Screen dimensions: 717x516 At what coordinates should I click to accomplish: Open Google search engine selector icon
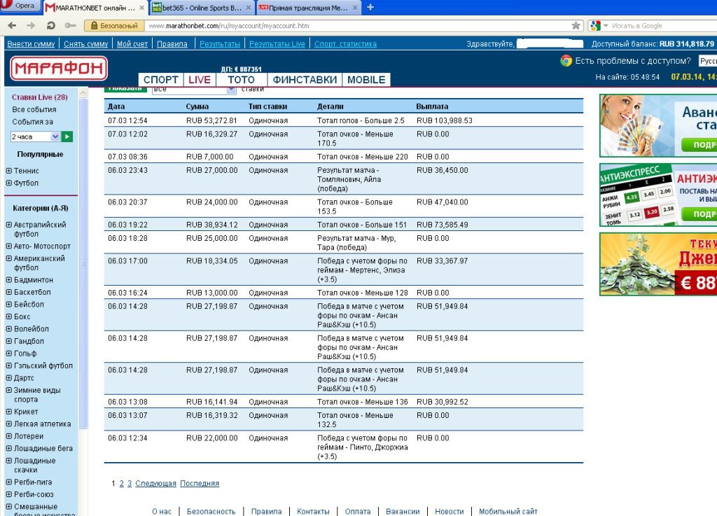click(595, 26)
